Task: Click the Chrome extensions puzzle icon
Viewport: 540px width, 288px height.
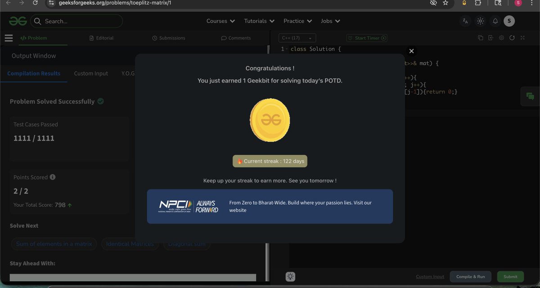Action: click(x=478, y=3)
